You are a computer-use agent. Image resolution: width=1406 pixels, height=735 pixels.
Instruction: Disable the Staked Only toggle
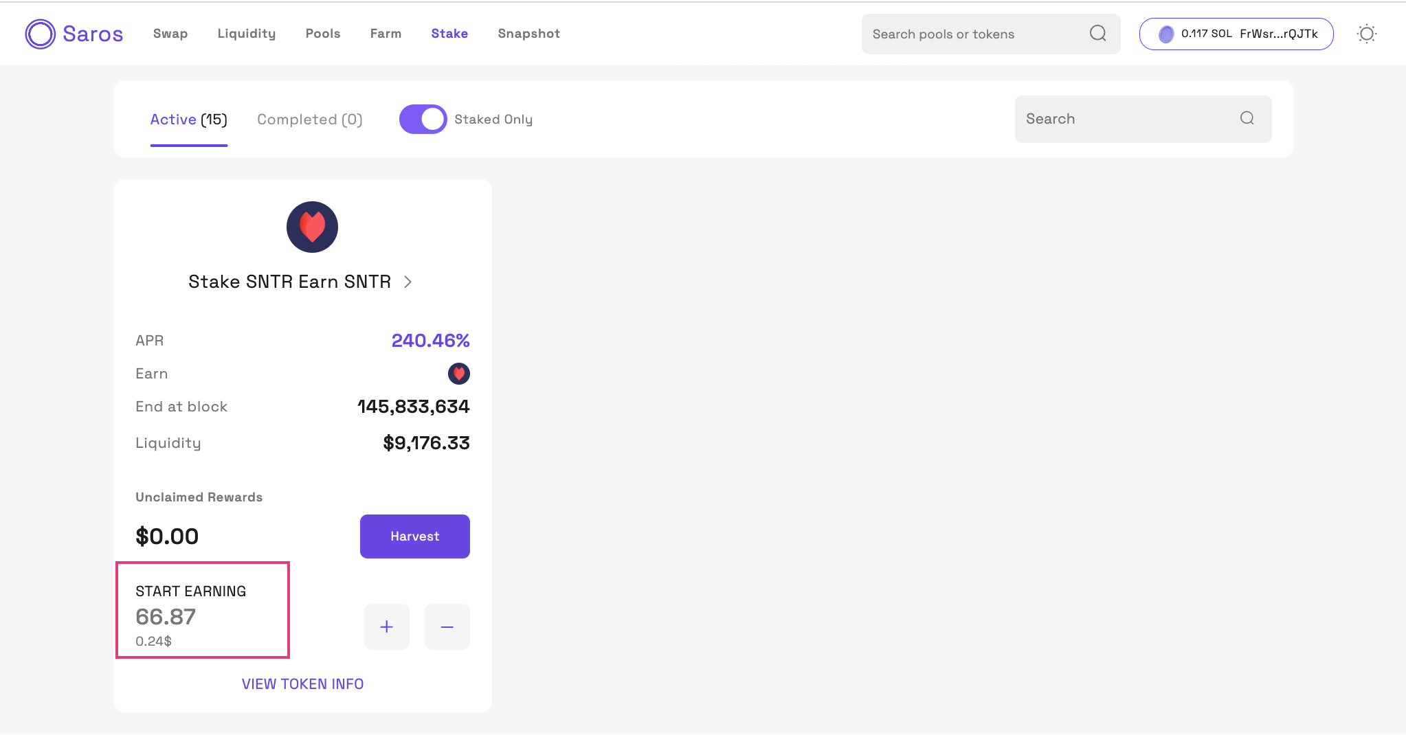click(x=423, y=119)
